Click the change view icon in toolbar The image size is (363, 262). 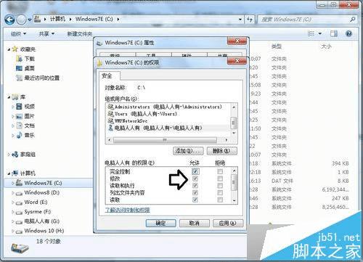point(311,33)
